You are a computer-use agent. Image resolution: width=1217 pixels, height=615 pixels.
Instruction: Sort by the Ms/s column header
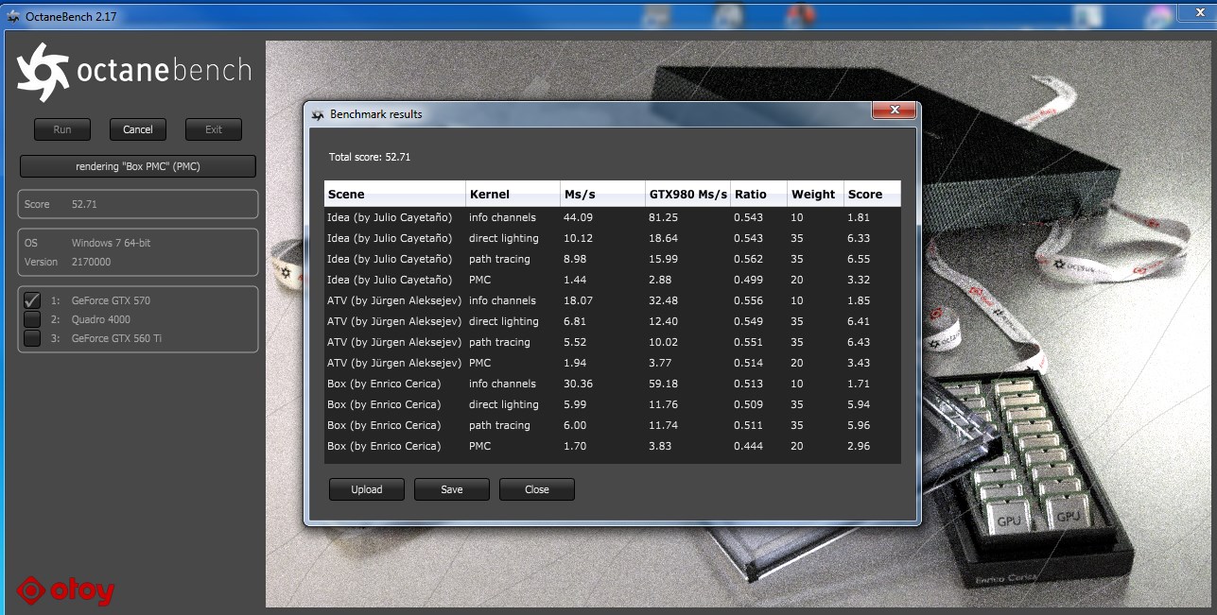pos(601,194)
